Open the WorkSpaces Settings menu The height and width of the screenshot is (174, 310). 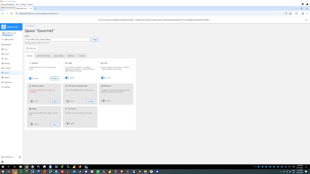click(23, 4)
